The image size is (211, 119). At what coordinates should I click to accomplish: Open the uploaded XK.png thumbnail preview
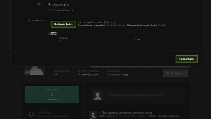pyautogui.click(x=52, y=34)
